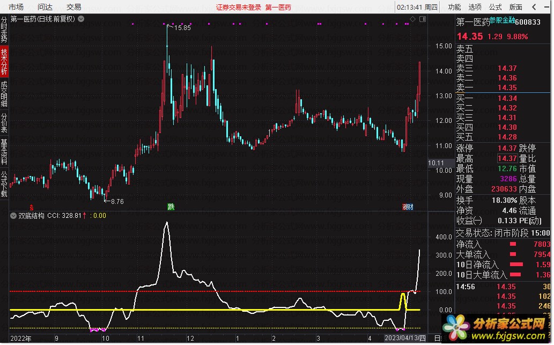Open the 市场 menu

[x=16, y=7]
